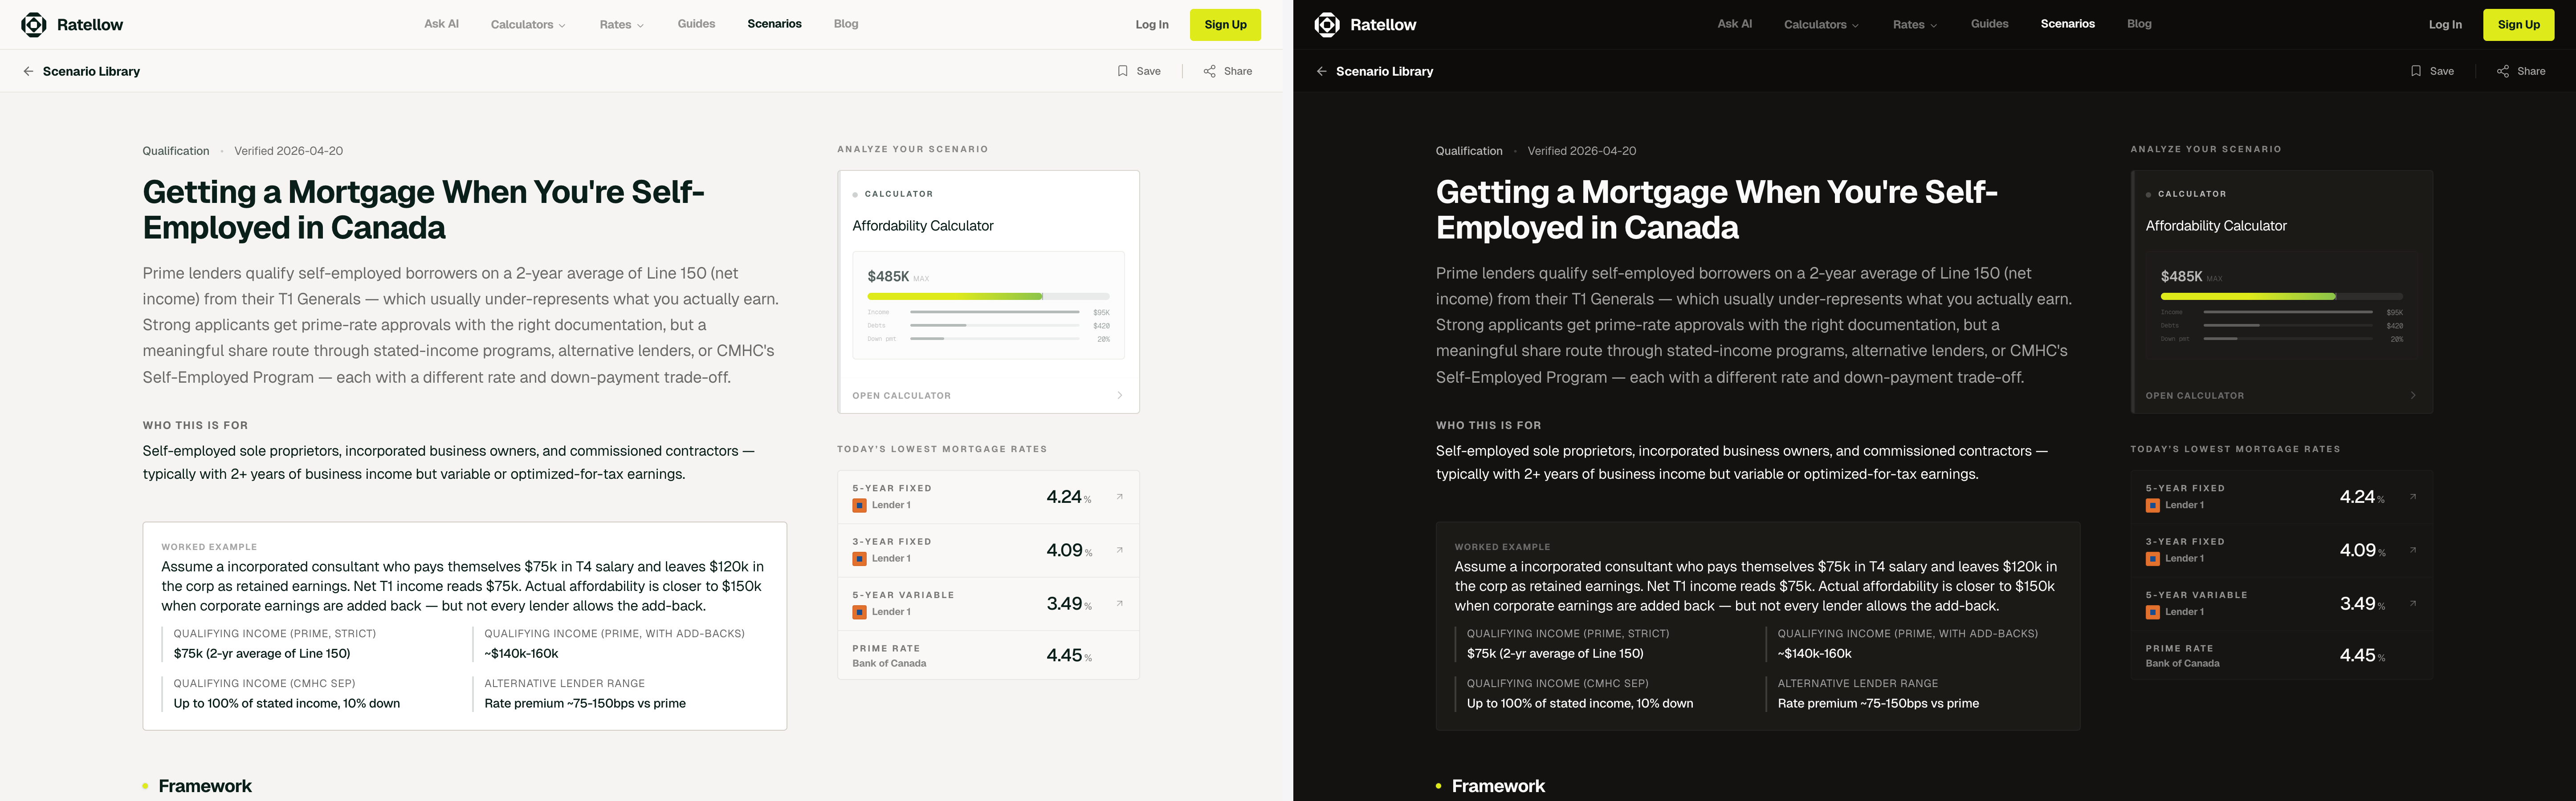Click Lender 1 logo under 5-Year Variable, light page
This screenshot has height=801, width=2576.
[x=859, y=612]
